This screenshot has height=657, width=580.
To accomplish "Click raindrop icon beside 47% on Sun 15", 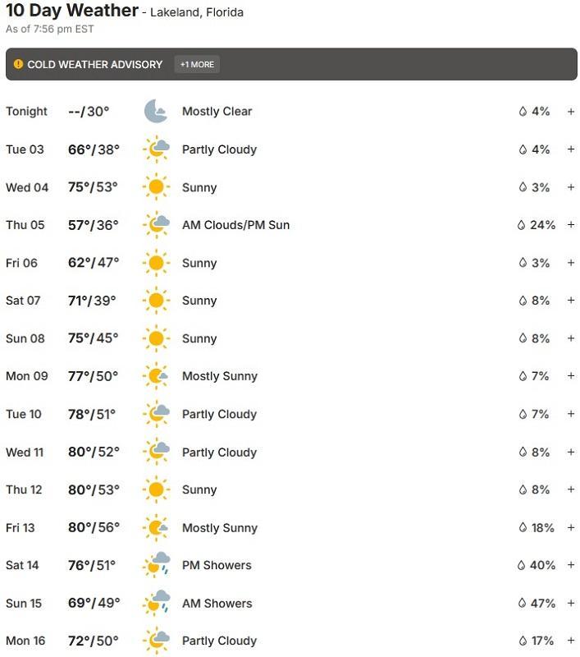I will click(x=521, y=603).
